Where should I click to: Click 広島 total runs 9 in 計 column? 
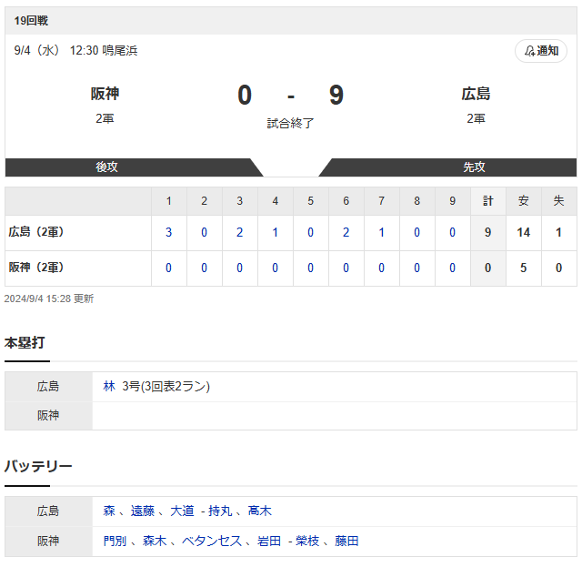click(x=487, y=233)
